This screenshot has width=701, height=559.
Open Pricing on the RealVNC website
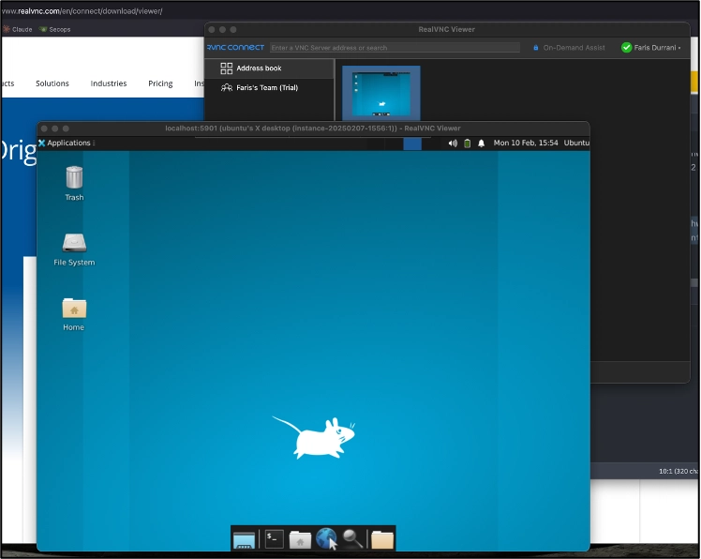pos(160,83)
